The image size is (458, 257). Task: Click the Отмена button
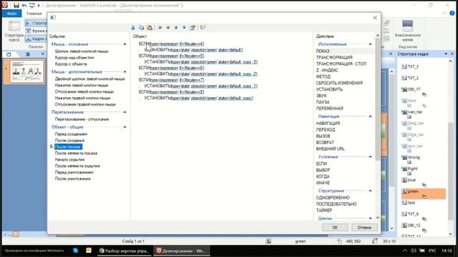[x=364, y=228]
